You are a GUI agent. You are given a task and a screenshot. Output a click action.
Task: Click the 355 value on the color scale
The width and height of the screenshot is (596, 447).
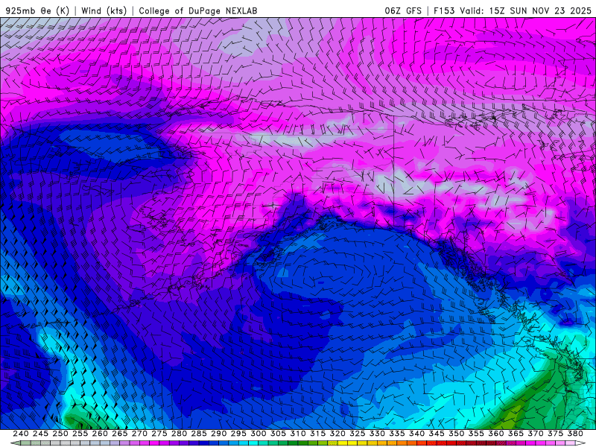pos(475,434)
